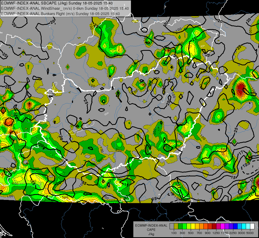Click the bright magenta legend swatch before 1750

222,226
